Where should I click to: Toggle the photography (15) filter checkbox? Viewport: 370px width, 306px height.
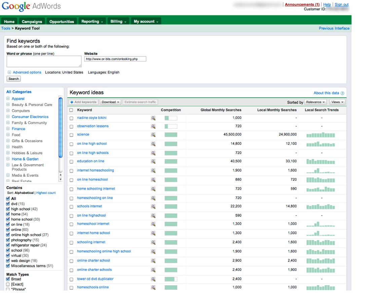[8, 240]
